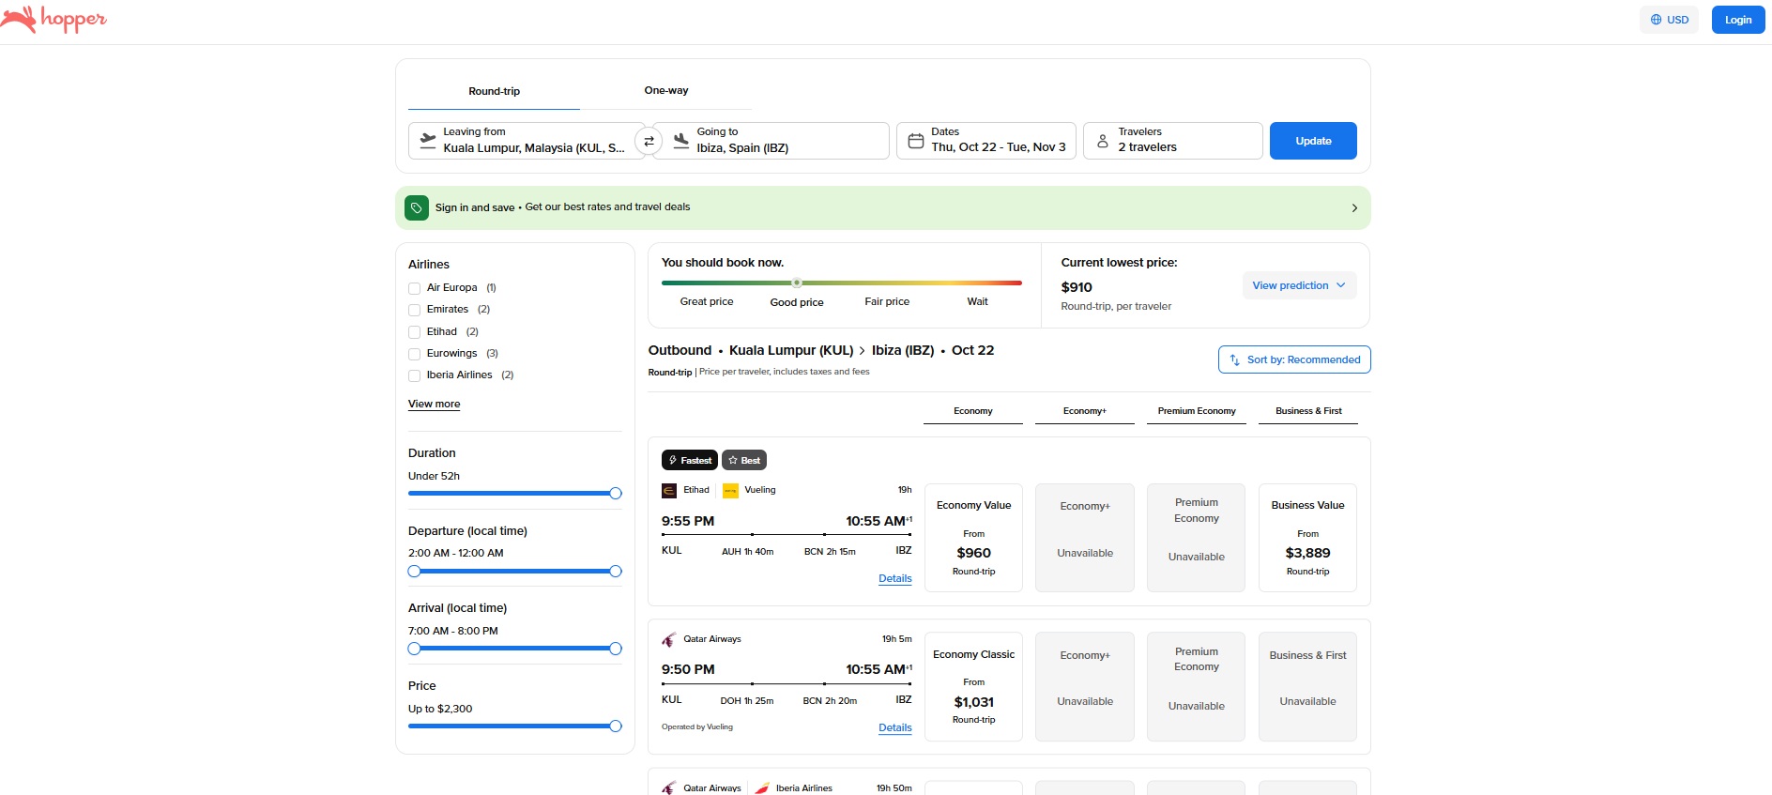Click the Vueling airline logo
The height and width of the screenshot is (795, 1772).
pos(730,490)
